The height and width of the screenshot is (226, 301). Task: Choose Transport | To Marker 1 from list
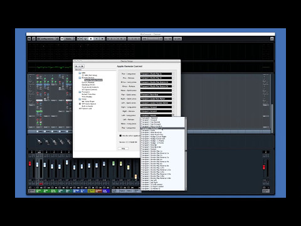[162, 188]
